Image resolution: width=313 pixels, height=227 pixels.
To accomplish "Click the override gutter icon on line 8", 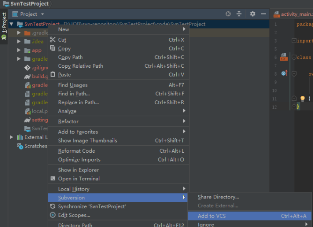I will (x=284, y=73).
